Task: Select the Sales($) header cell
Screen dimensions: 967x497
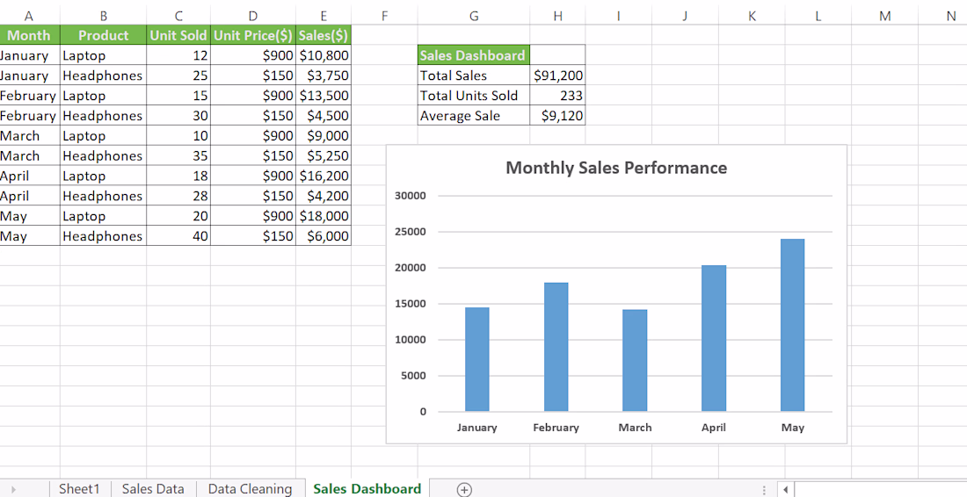Action: point(324,35)
